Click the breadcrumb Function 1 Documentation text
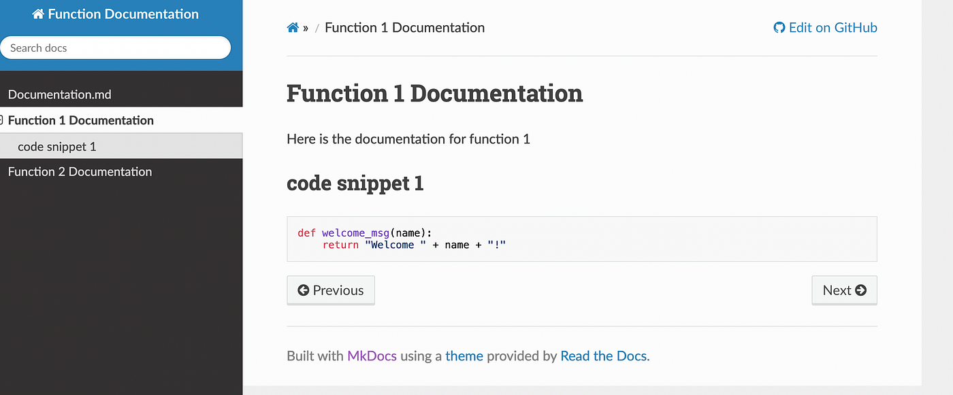This screenshot has width=953, height=395. (405, 28)
